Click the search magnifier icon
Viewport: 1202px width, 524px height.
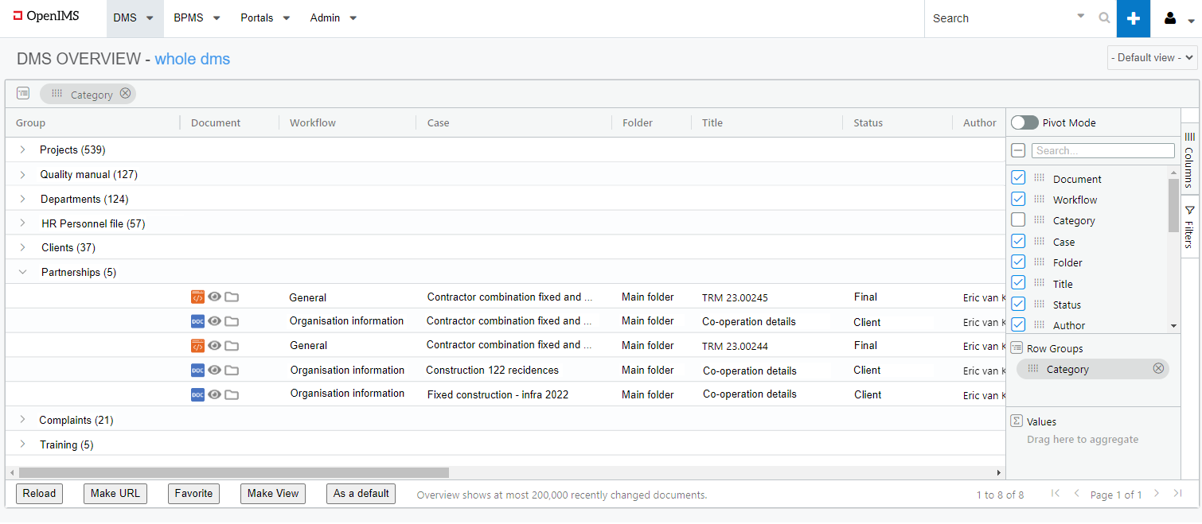pyautogui.click(x=1104, y=18)
